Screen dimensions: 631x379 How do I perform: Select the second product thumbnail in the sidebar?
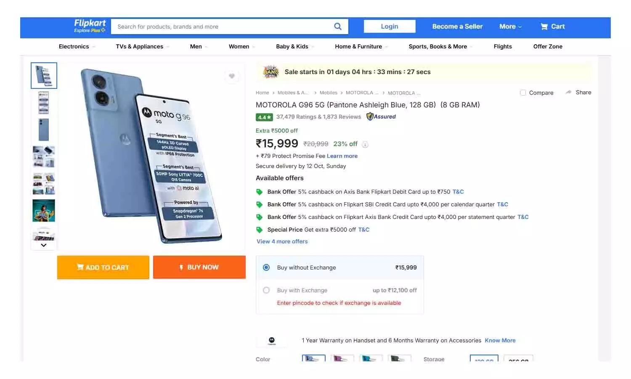43,102
